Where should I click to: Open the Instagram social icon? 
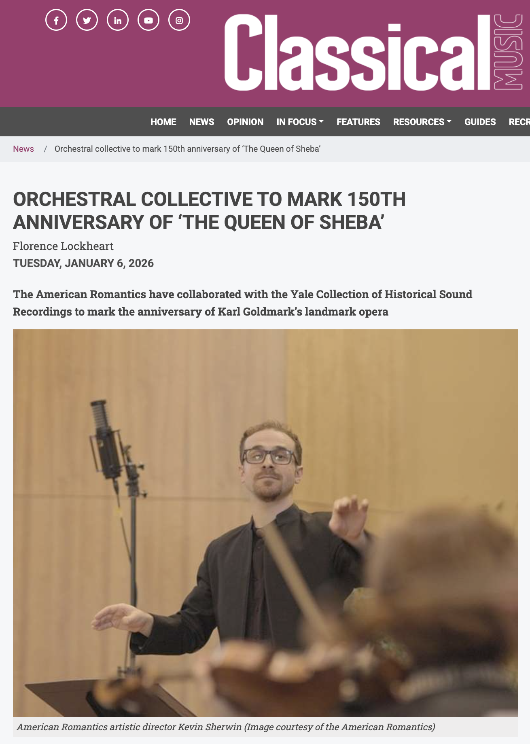coord(179,20)
